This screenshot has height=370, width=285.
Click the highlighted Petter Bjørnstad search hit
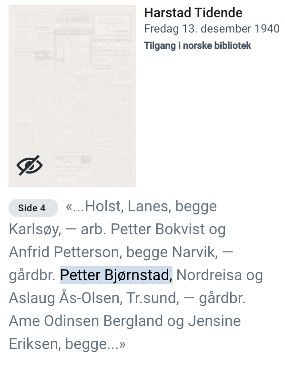[116, 275]
